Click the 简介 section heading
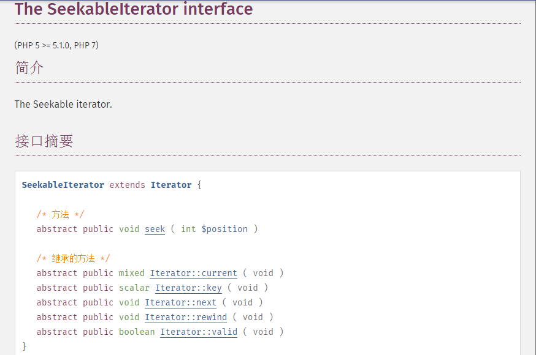The height and width of the screenshot is (355, 536). [29, 67]
